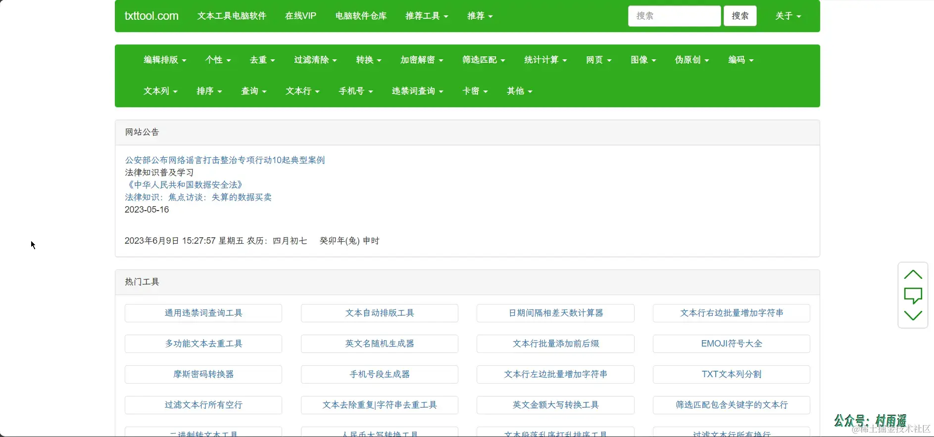Screen dimensions: 934x437
Task: Expand the 网页 menu
Action: tap(599, 60)
